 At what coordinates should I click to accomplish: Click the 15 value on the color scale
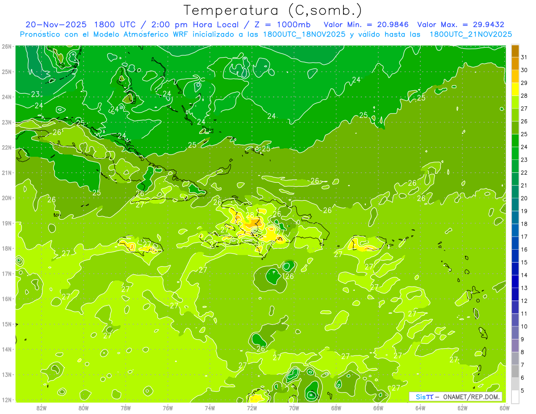coord(524,262)
